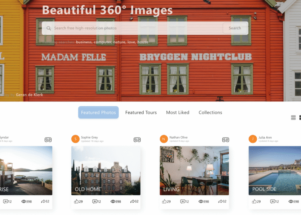Switch to list view layout

pos(293,117)
